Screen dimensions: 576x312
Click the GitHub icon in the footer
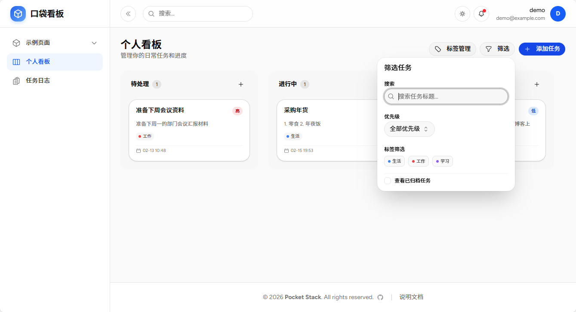(x=380, y=297)
